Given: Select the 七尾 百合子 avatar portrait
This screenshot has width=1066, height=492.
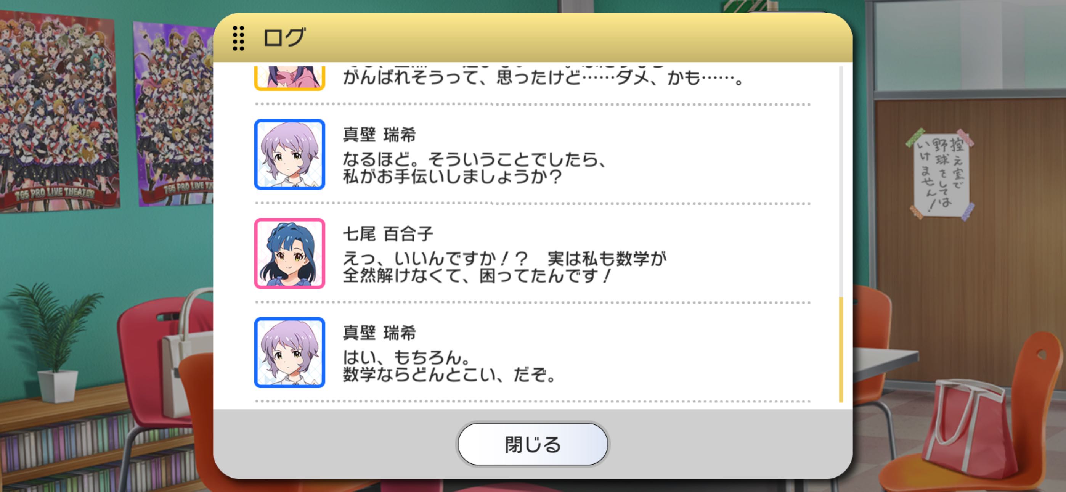Looking at the screenshot, I should click(290, 254).
